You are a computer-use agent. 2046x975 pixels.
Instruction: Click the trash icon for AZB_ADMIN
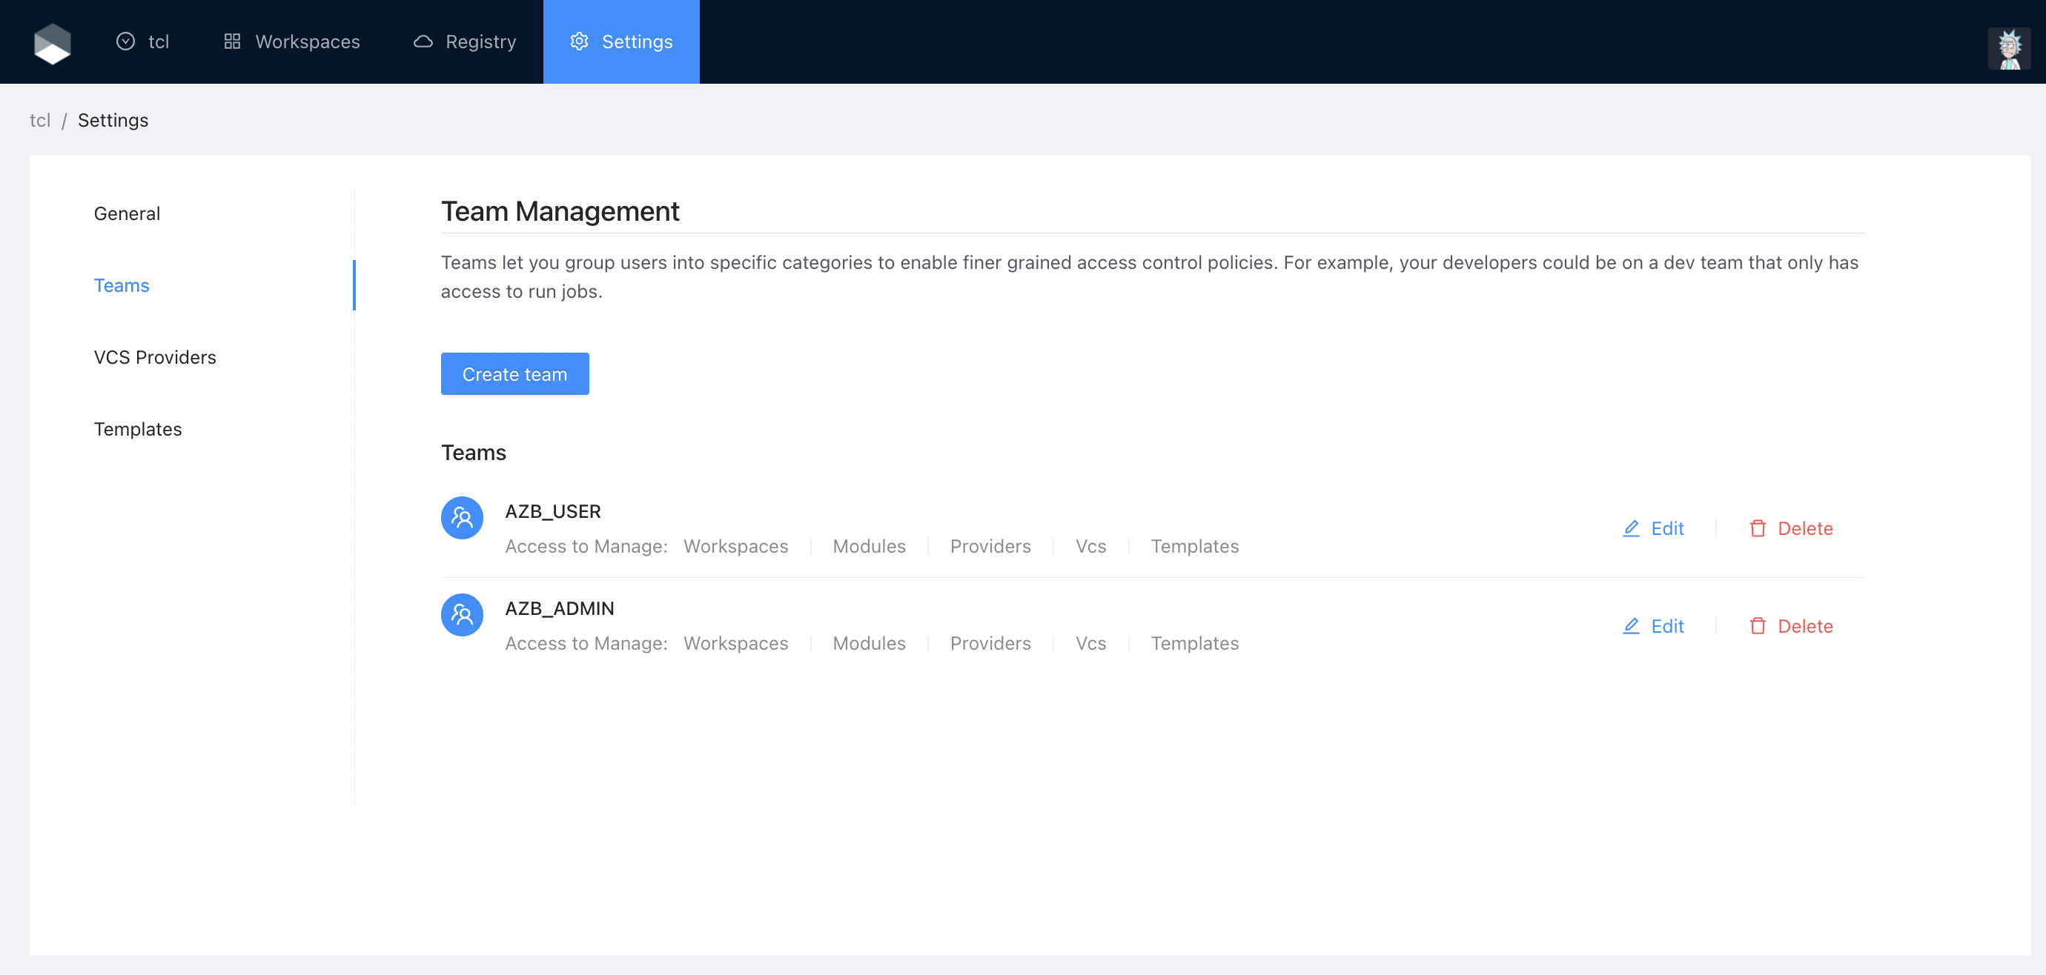pyautogui.click(x=1758, y=625)
